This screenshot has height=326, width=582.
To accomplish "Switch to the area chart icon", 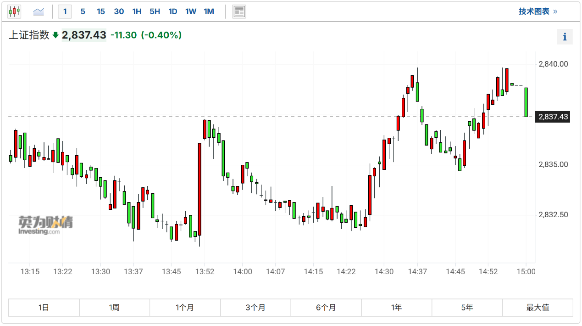I will coord(39,11).
